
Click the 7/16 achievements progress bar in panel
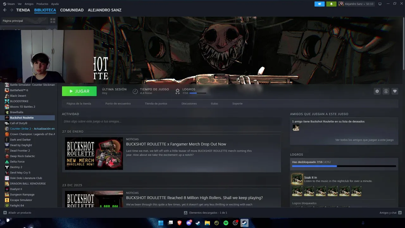344,166
